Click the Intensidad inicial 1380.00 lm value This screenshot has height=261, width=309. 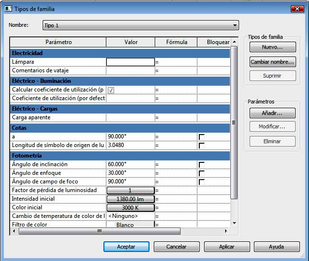130,199
